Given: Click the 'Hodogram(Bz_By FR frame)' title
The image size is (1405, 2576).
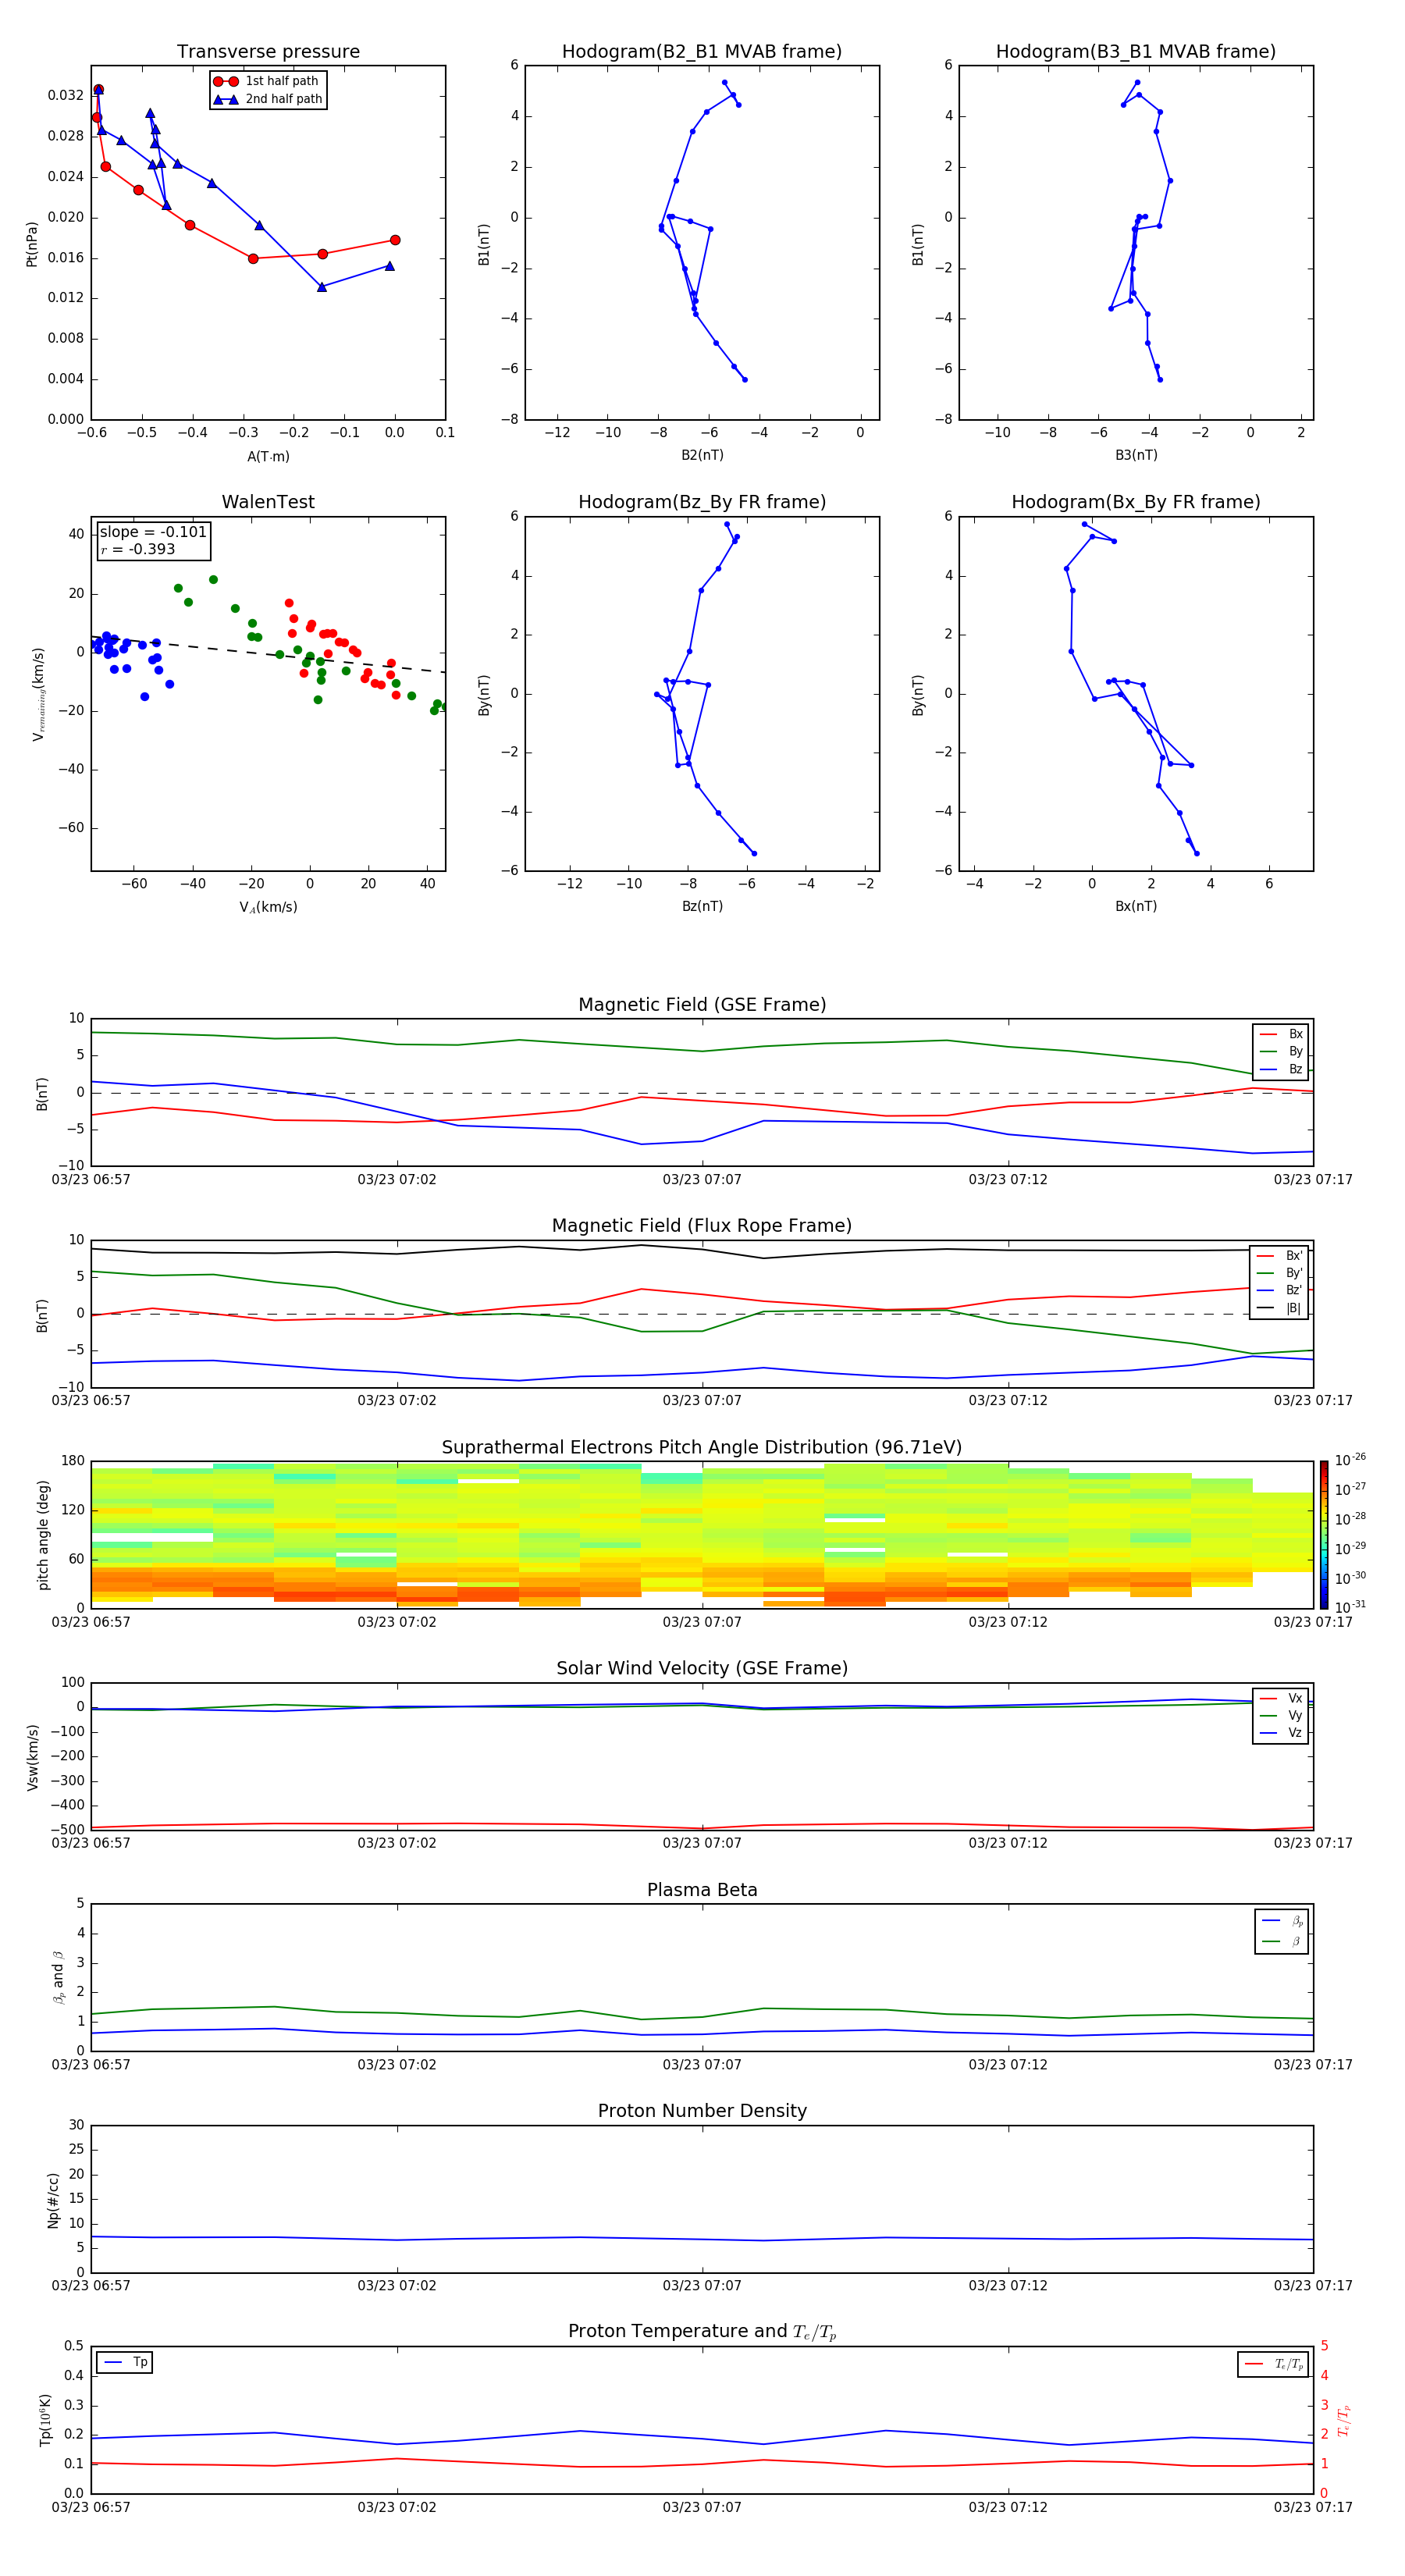Looking at the screenshot, I should (x=702, y=502).
